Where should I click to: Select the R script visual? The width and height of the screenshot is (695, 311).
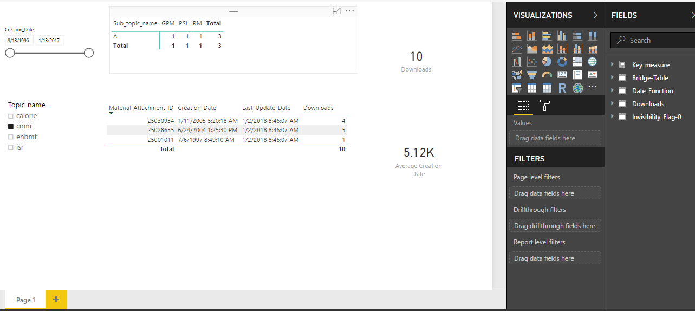point(562,88)
